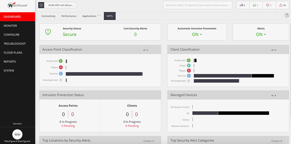The image size is (291, 144).
Task: Expand Client Classification All filter
Action: click(274, 50)
